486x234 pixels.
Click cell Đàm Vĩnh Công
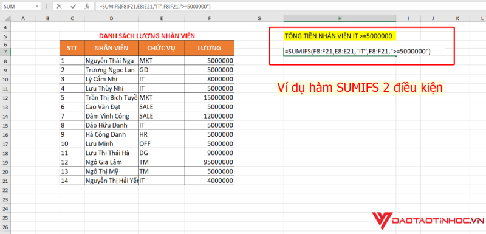tap(111, 116)
